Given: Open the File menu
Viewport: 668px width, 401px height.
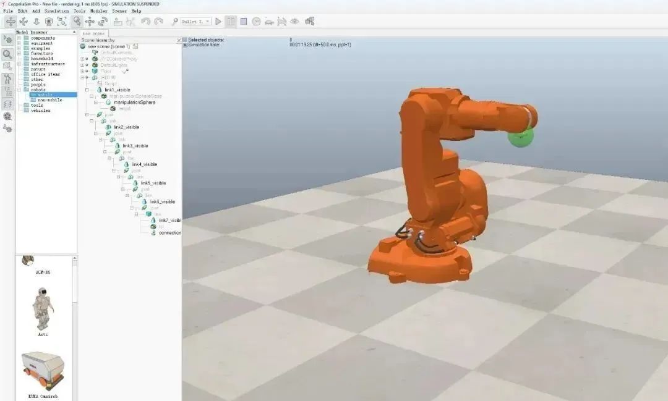Looking at the screenshot, I should [x=8, y=11].
